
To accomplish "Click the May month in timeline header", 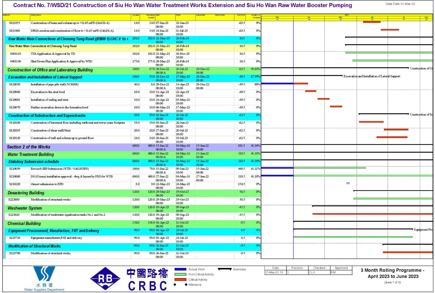I will (x=340, y=17).
